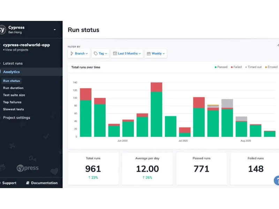Image resolution: width=279 pixels, height=209 pixels.
Task: Click the Passed runs 771 card
Action: click(x=202, y=169)
